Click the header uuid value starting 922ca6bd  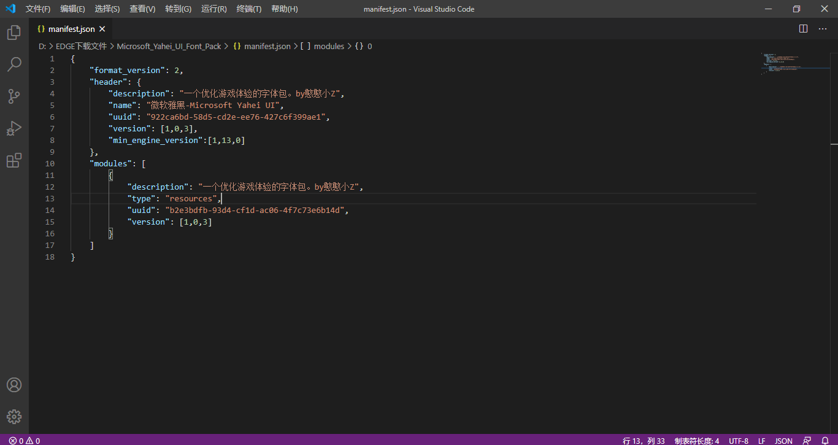pos(236,117)
